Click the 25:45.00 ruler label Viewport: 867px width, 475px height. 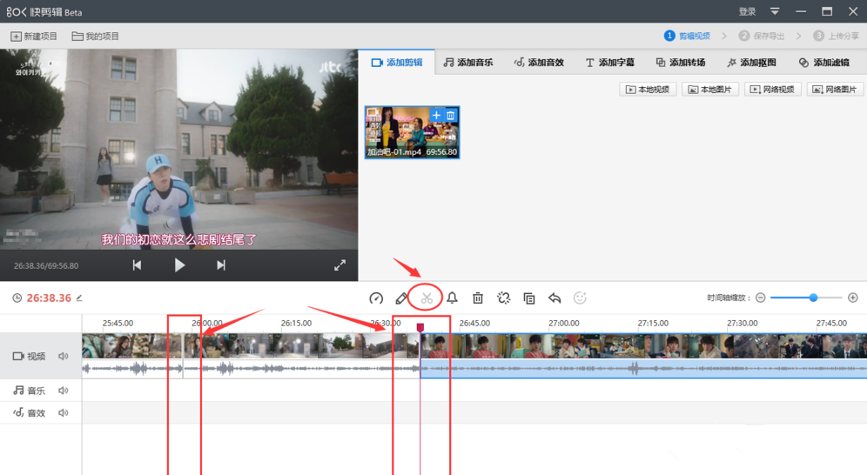[118, 323]
